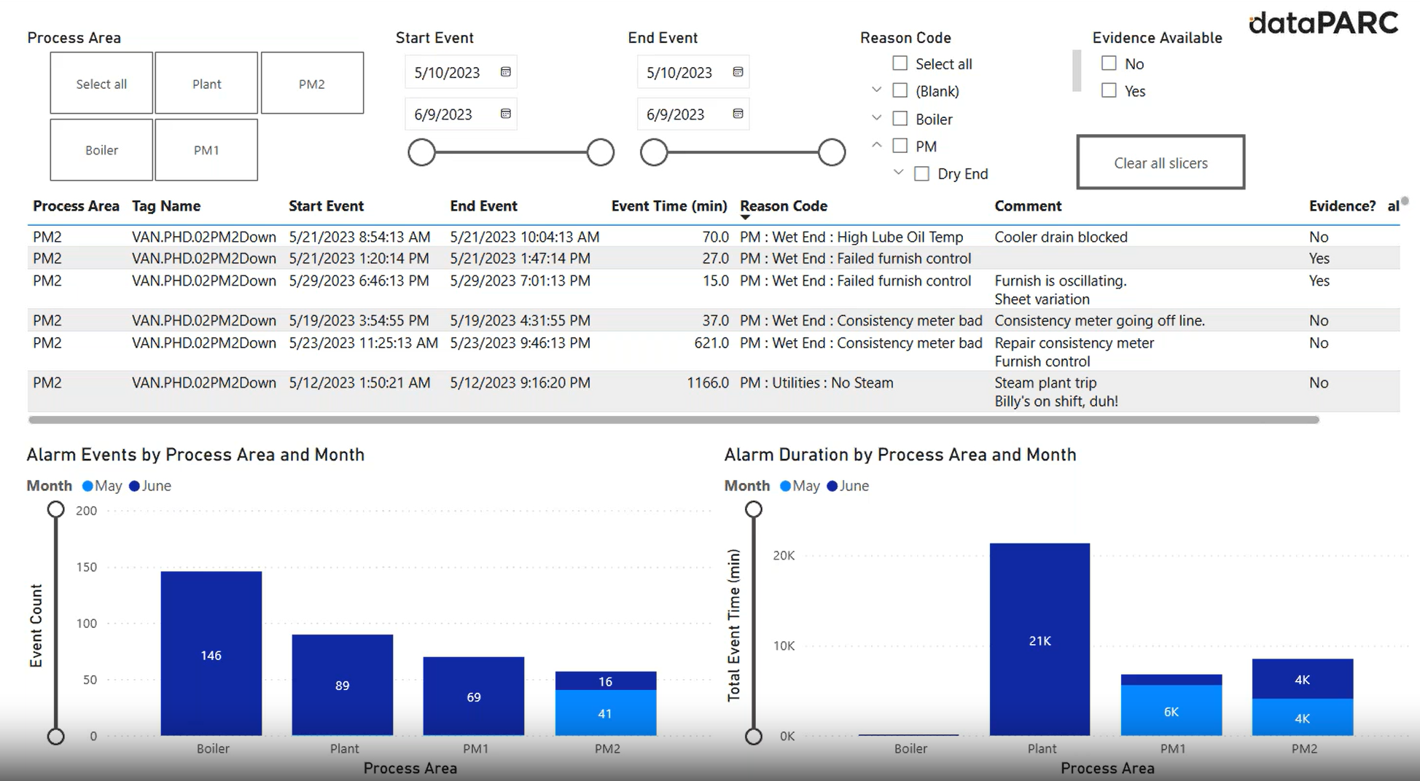
Task: Click the Start Event range slider handle
Action: point(421,152)
